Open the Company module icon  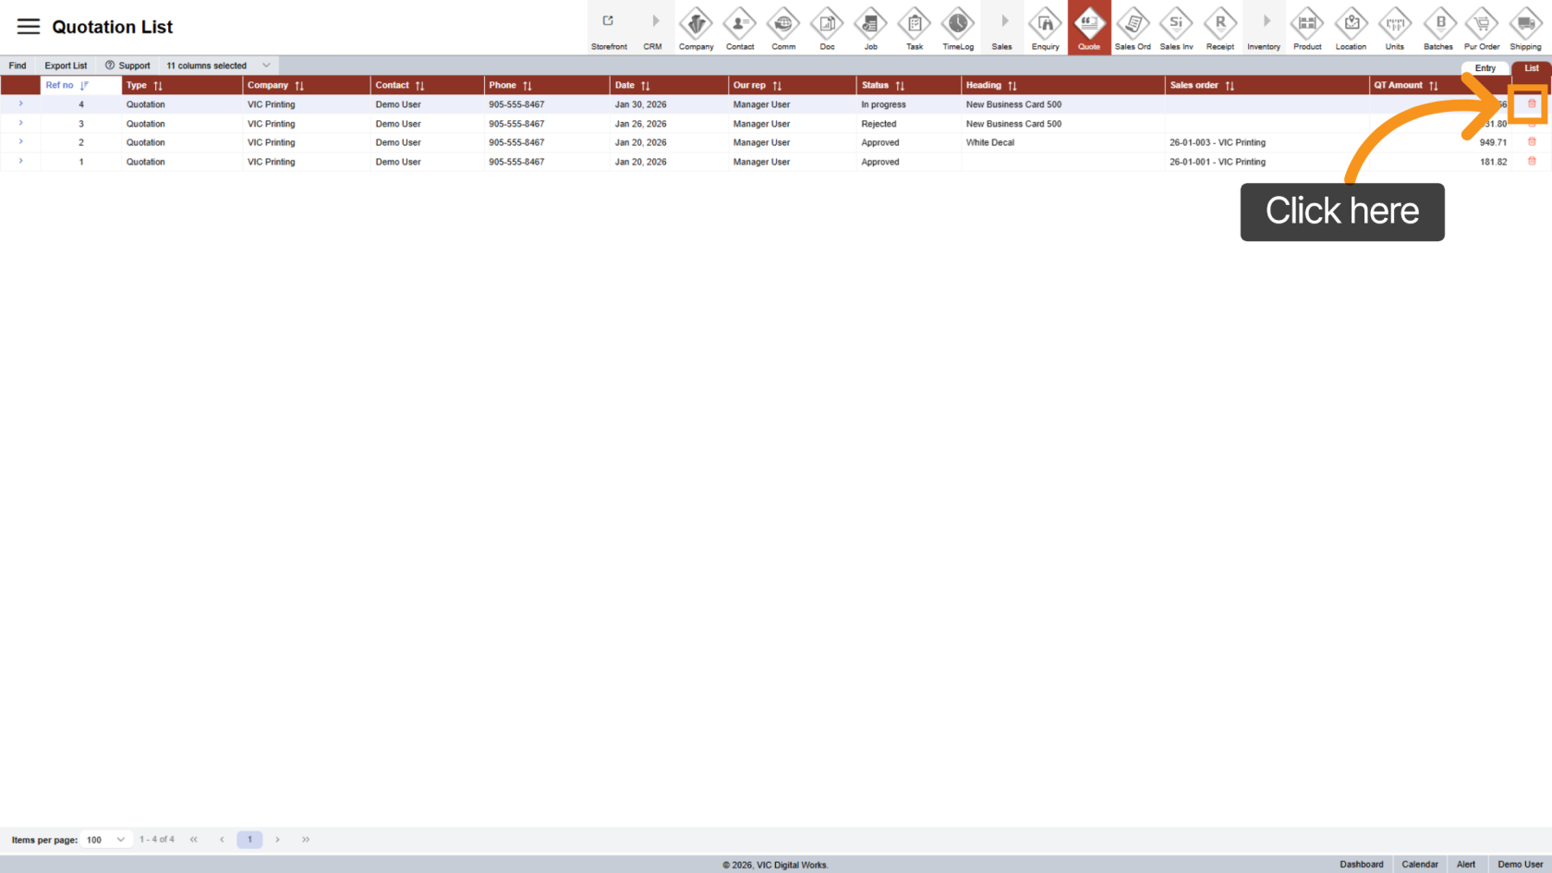click(x=696, y=28)
